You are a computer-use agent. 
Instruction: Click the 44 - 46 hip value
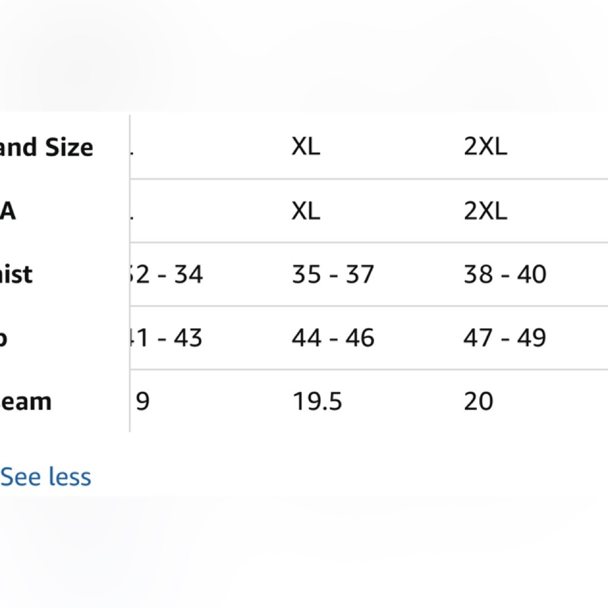coord(333,337)
